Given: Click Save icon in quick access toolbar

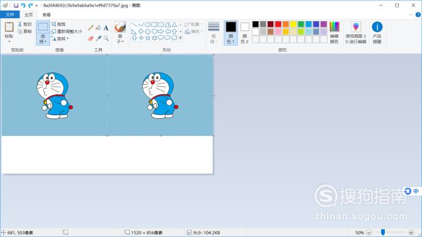Looking at the screenshot, I should [x=16, y=5].
